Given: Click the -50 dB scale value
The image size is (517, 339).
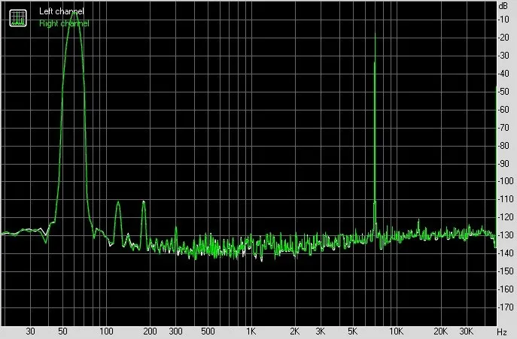Looking at the screenshot, I should click(503, 92).
